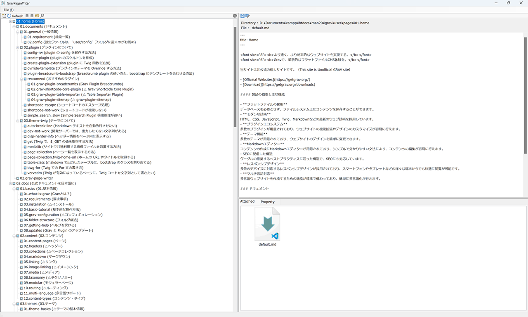
Task: Select the dev-not-work tree row
Action: click(77, 131)
